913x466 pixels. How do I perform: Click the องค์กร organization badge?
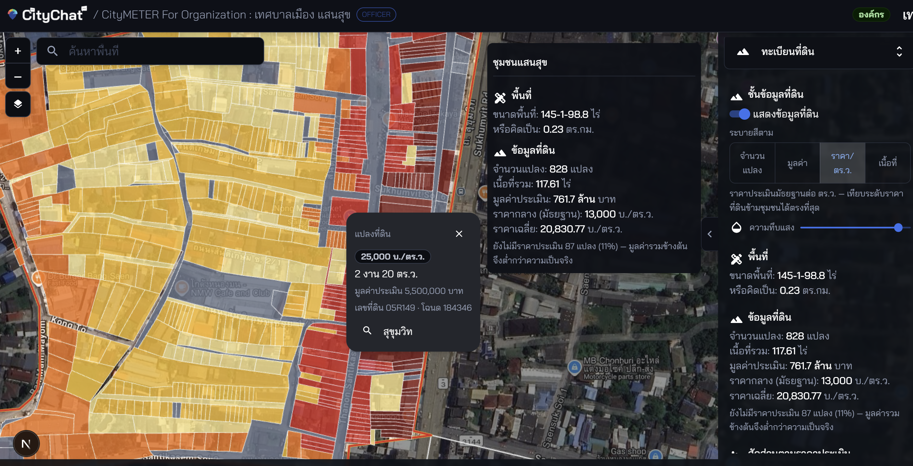tap(871, 15)
